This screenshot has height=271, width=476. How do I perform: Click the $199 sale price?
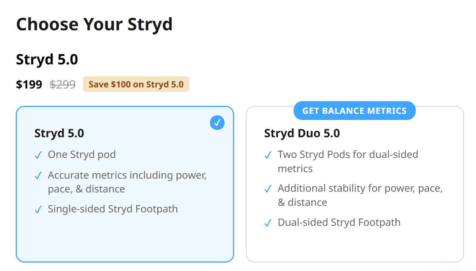click(29, 84)
